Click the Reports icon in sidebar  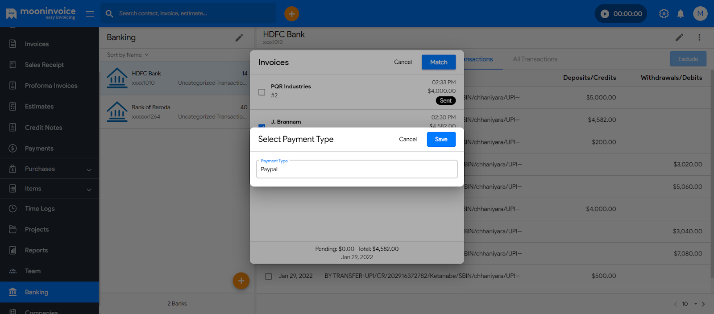pyautogui.click(x=13, y=250)
